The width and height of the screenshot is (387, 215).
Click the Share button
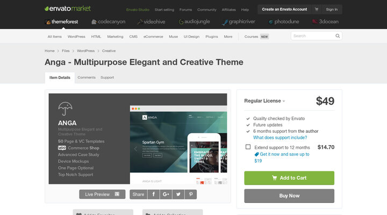click(x=138, y=194)
